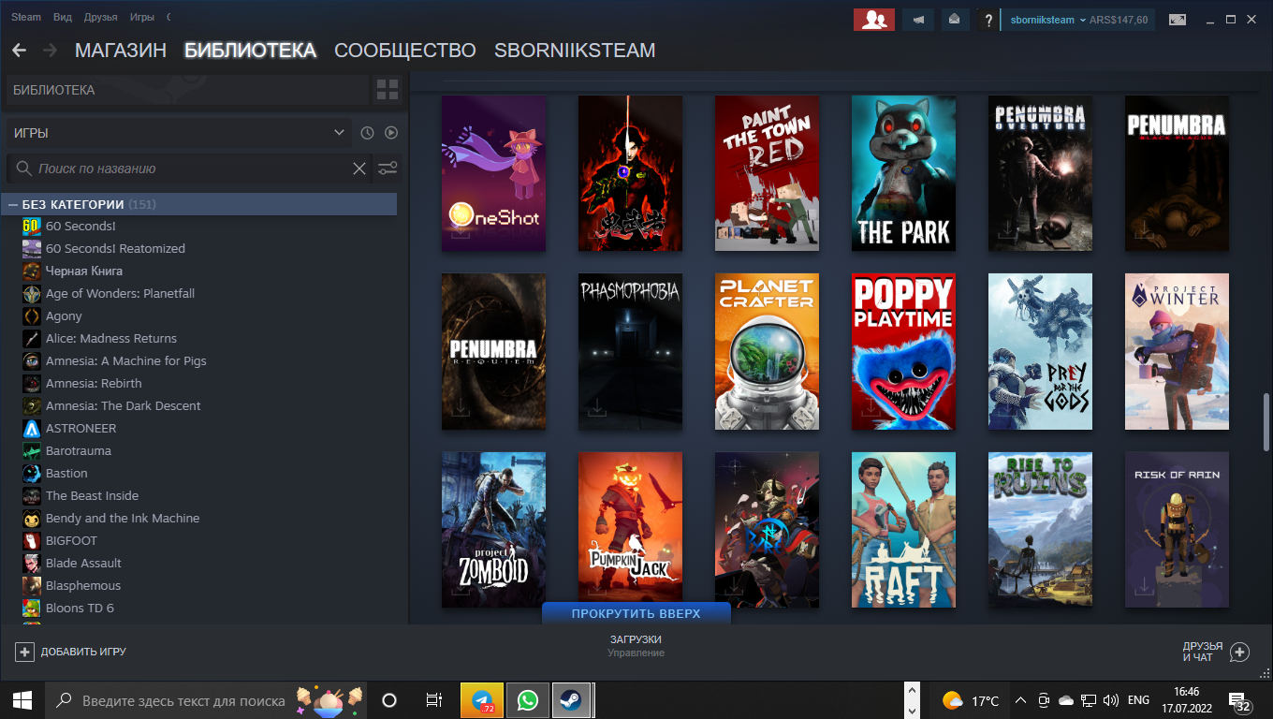Click the library grid vertical scrollbar thumb

point(1267,421)
